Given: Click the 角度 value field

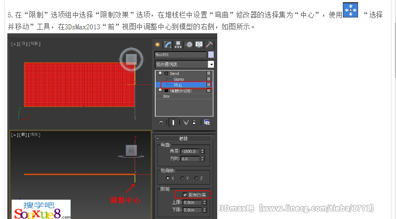Looking at the screenshot, I should click(x=190, y=151).
